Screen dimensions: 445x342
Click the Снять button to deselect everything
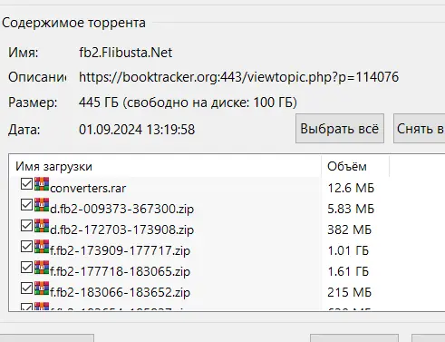click(420, 129)
